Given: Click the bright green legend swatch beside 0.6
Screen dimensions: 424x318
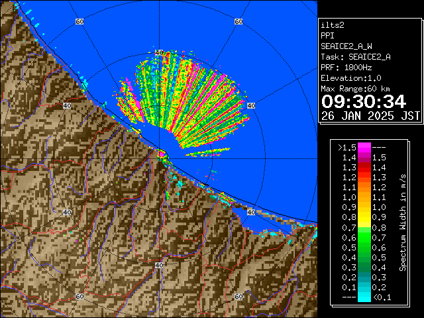Looking at the screenshot, I should pos(364,237).
